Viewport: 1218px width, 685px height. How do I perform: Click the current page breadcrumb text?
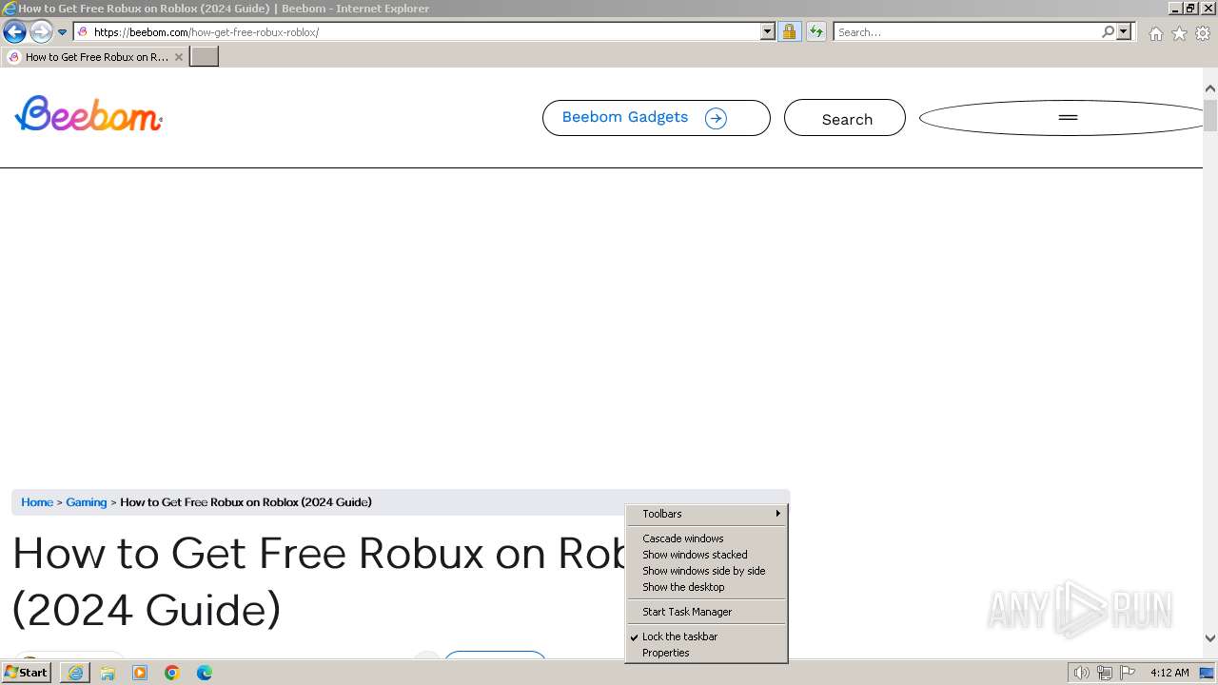click(x=246, y=502)
